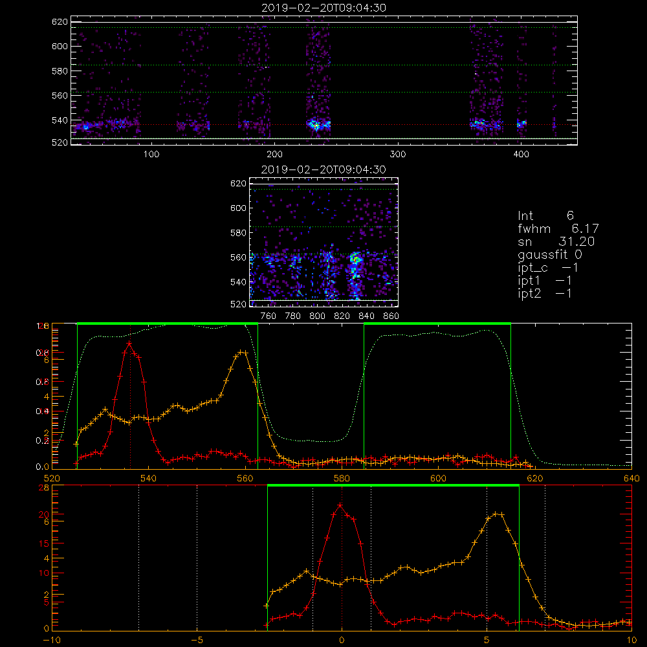647x647 pixels.
Task: Click white dotted vertical line at -5 in bottom plot
Action: [x=197, y=557]
